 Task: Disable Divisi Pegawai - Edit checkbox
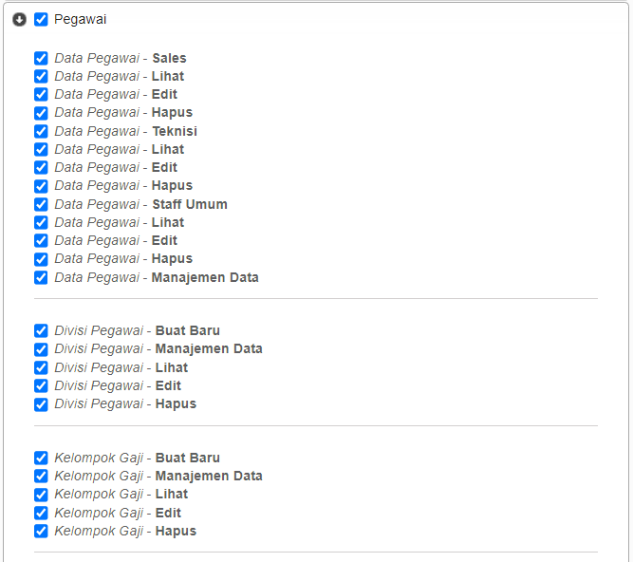click(41, 385)
